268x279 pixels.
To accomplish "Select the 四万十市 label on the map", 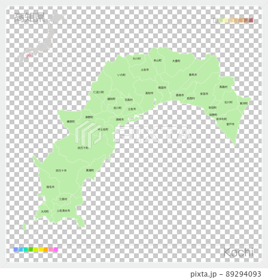I will click(x=61, y=171).
